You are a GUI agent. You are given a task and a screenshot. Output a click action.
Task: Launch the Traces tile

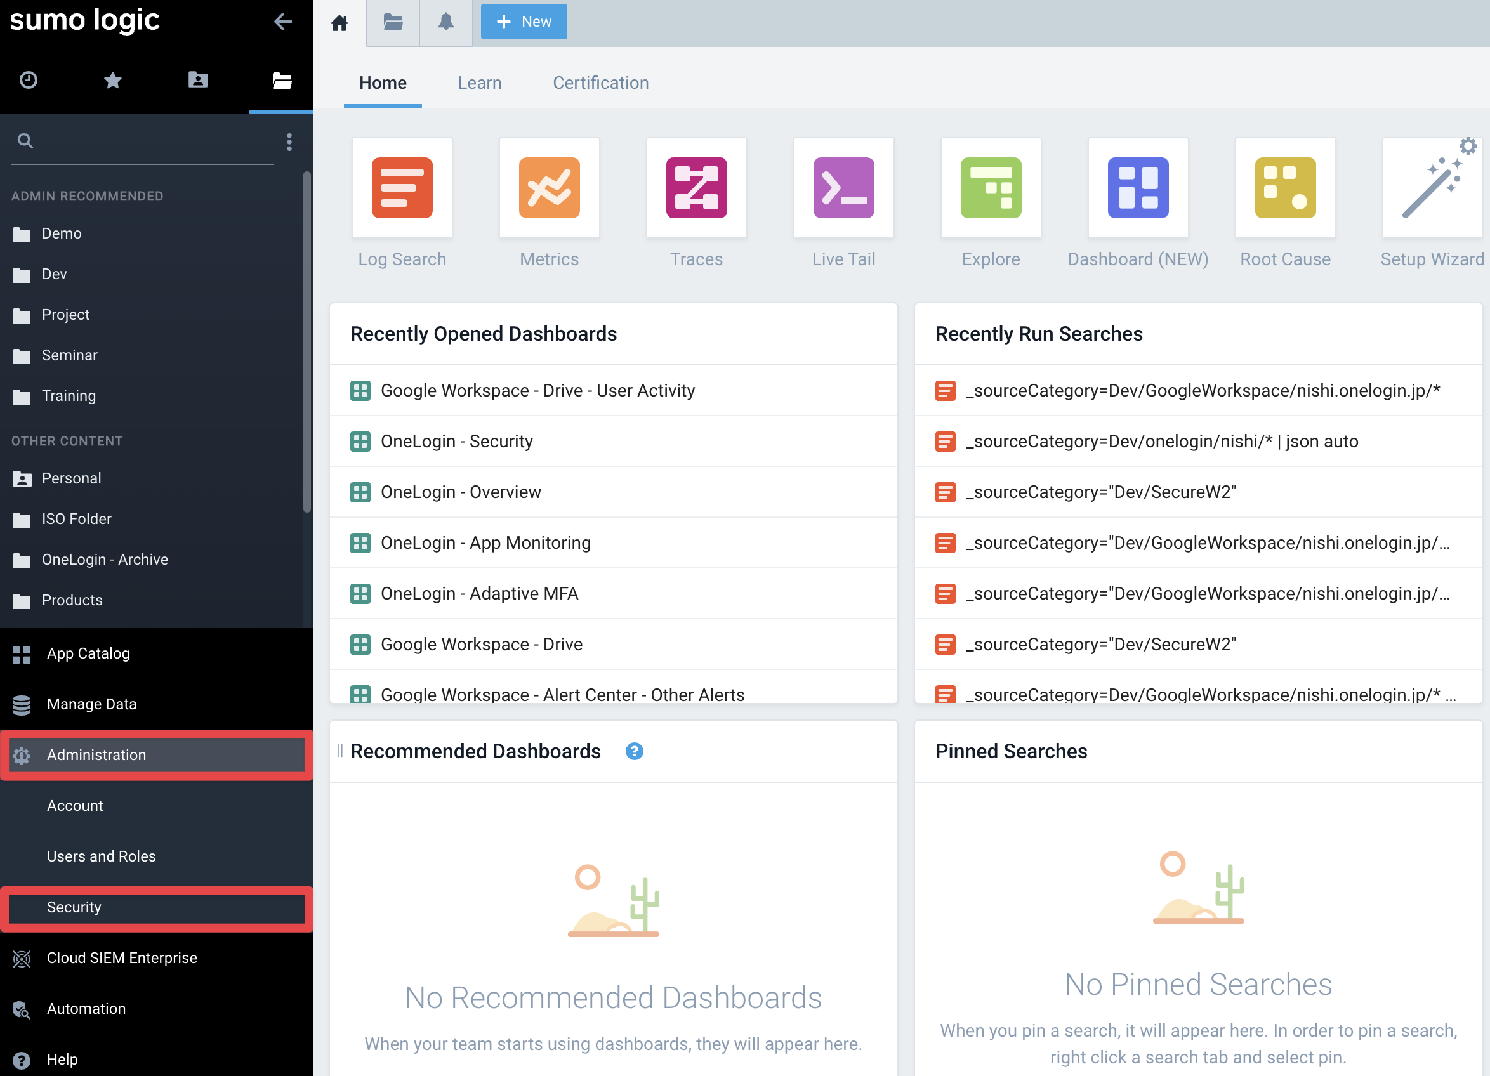(x=696, y=188)
